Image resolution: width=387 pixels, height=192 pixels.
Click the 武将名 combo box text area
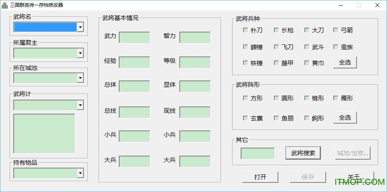tap(45, 27)
